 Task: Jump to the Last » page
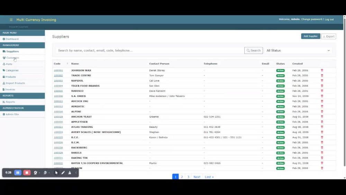point(209,177)
